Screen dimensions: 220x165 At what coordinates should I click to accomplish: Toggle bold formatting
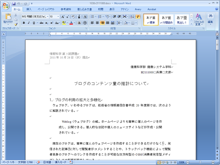pyautogui.click(x=24, y=23)
